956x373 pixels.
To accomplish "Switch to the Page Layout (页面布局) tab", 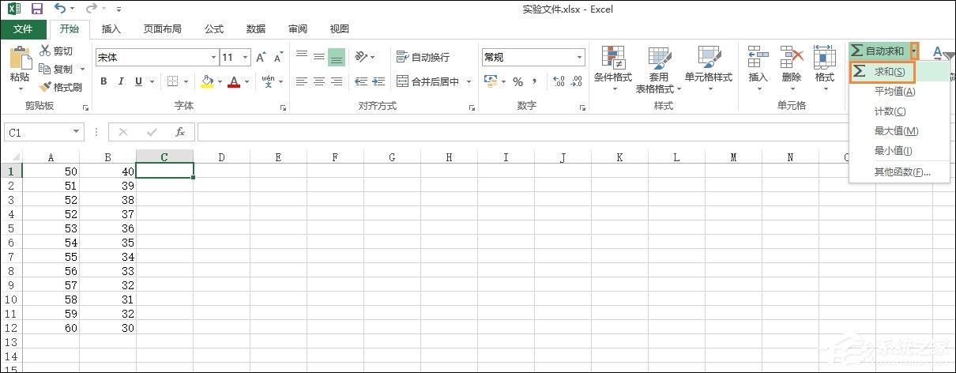I will (163, 29).
